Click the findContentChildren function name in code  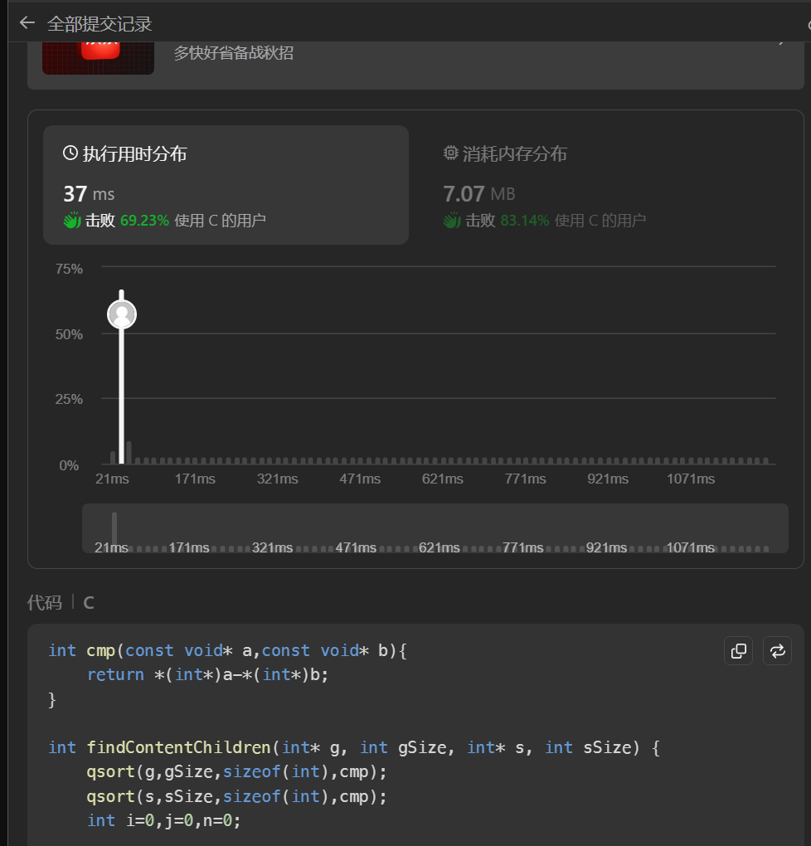[180, 747]
